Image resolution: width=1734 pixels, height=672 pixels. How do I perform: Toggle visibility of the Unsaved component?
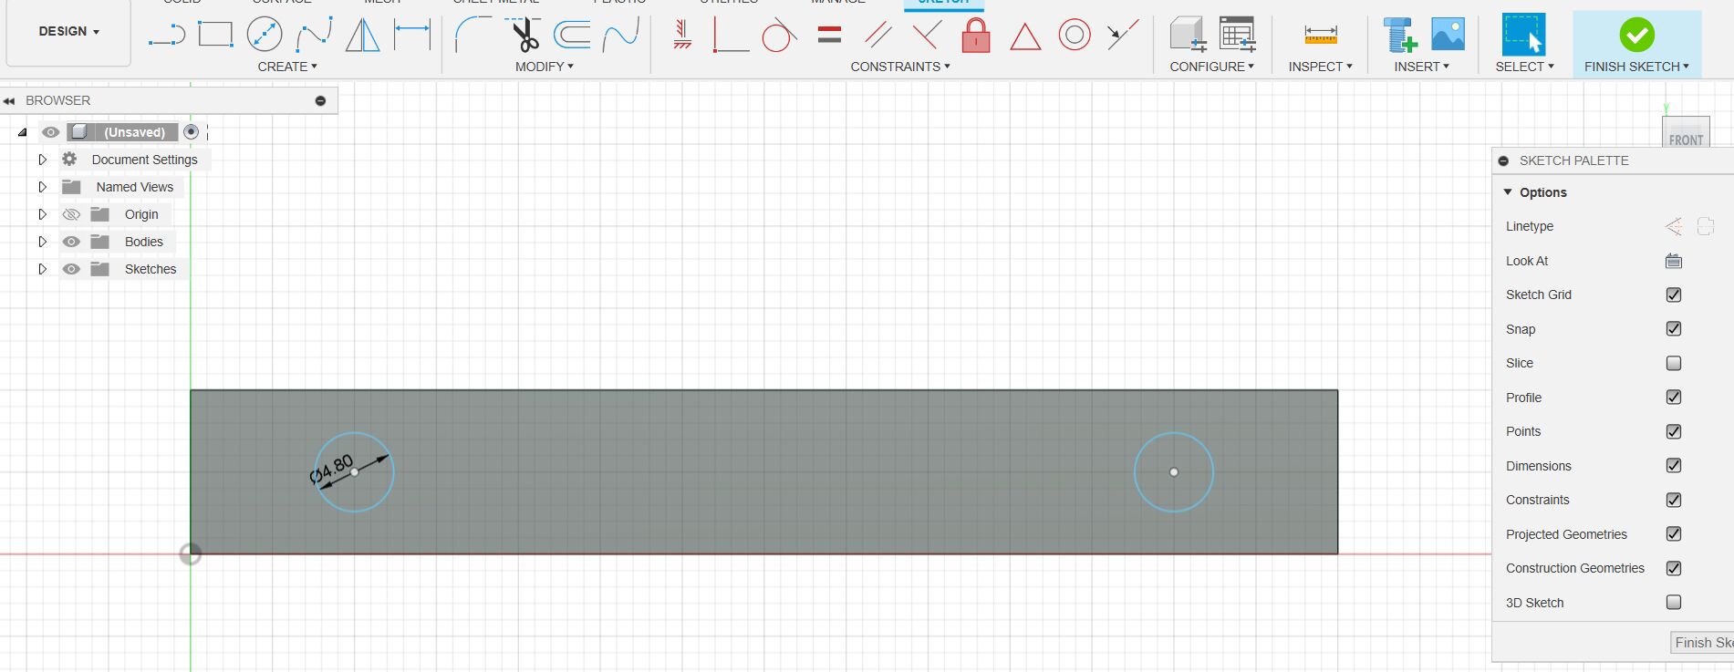point(50,132)
